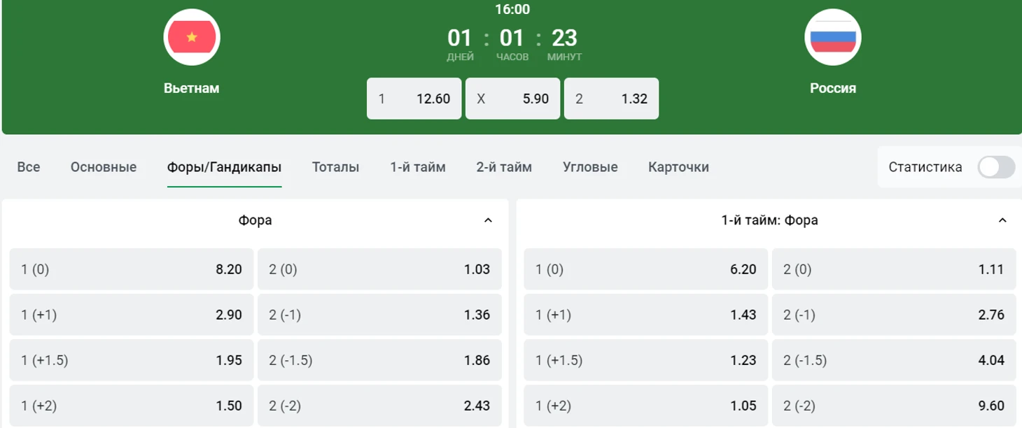Screen dimensions: 1022x428
Task: Pick first half 2 (-1.5) at 4.04
Action: tap(894, 360)
